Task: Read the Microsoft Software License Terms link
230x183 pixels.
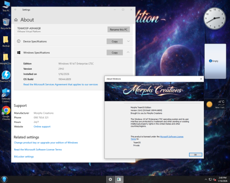Action: [38, 150]
